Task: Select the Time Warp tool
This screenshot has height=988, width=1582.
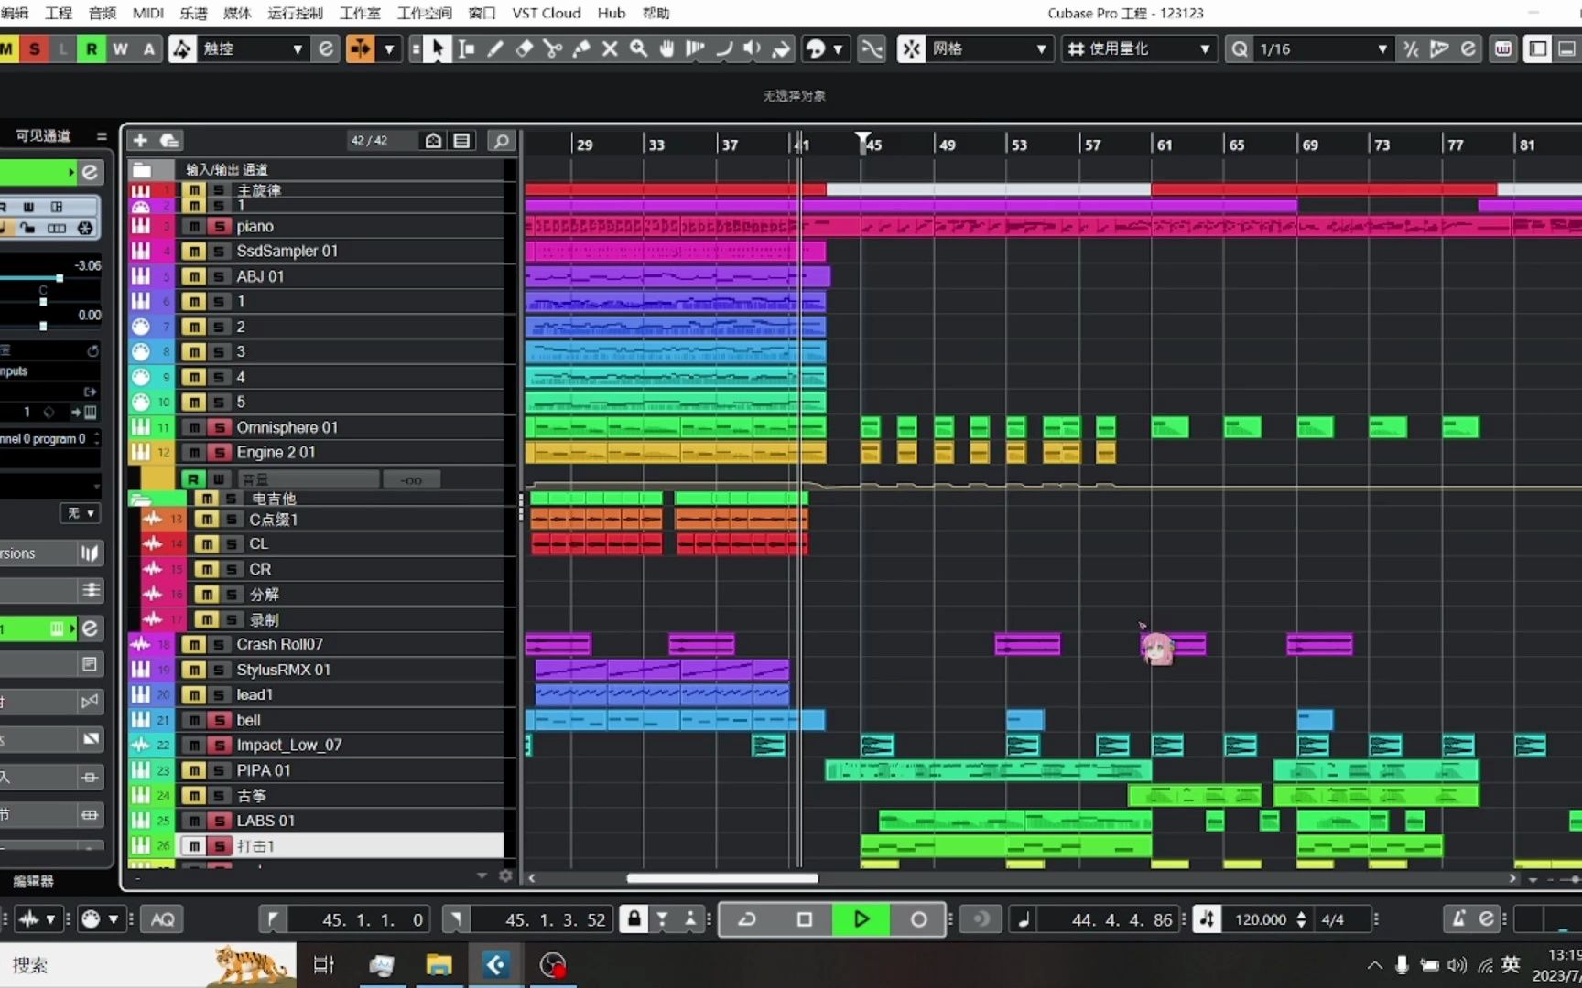Action: pos(695,48)
